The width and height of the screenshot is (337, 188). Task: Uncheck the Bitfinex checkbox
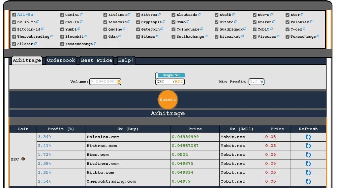[x=105, y=15]
